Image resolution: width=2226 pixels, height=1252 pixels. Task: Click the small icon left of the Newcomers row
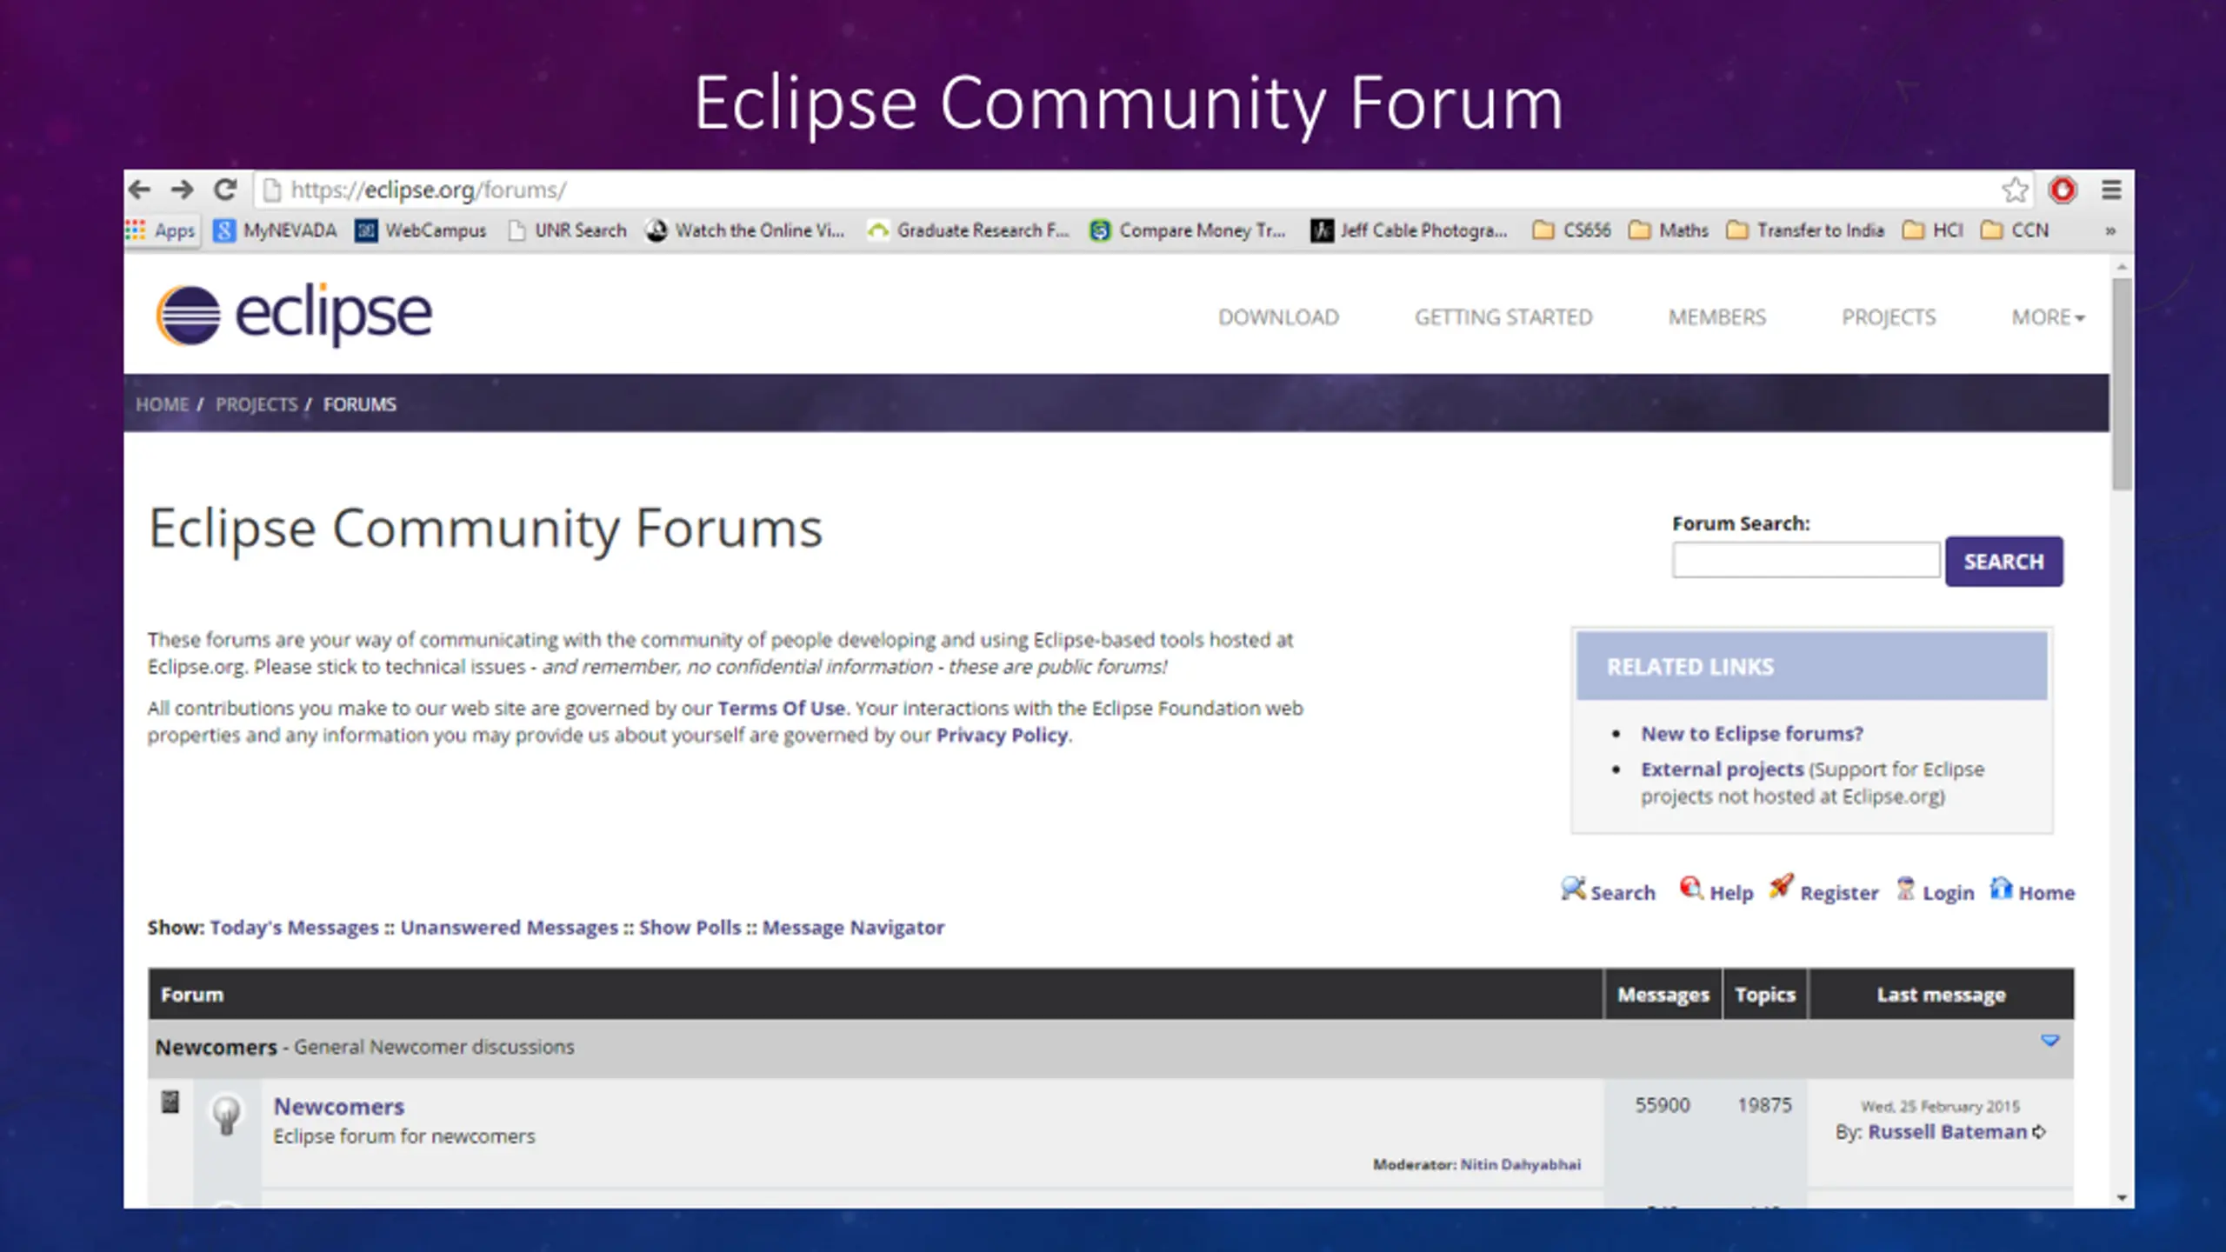tap(170, 1102)
